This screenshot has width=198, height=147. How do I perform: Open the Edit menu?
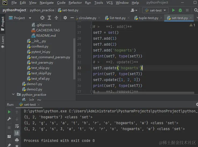point(23,2)
